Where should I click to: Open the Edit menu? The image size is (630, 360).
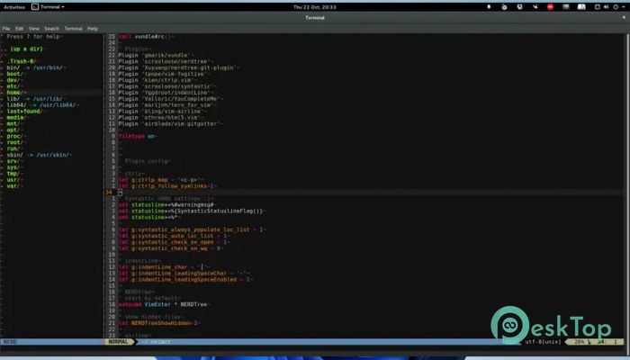point(19,29)
